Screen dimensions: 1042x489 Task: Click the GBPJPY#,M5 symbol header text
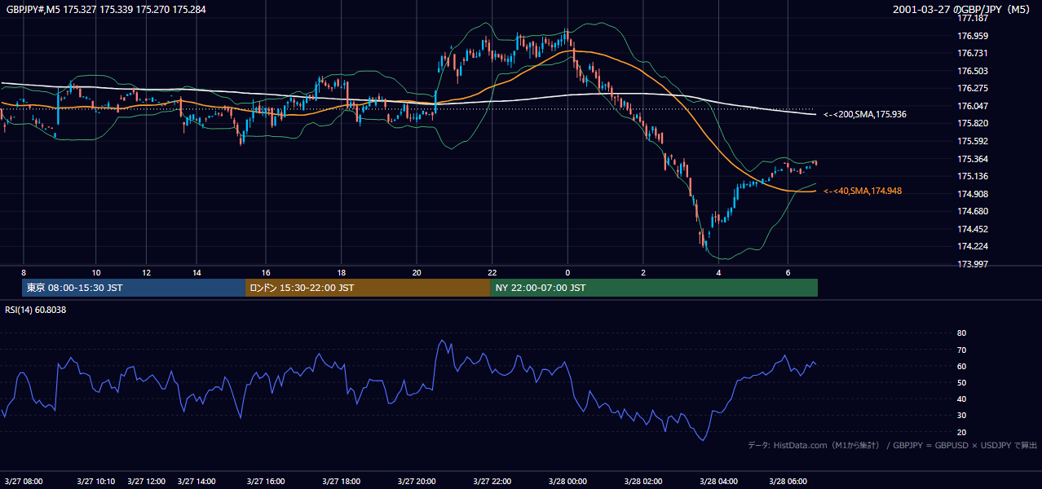(104, 10)
